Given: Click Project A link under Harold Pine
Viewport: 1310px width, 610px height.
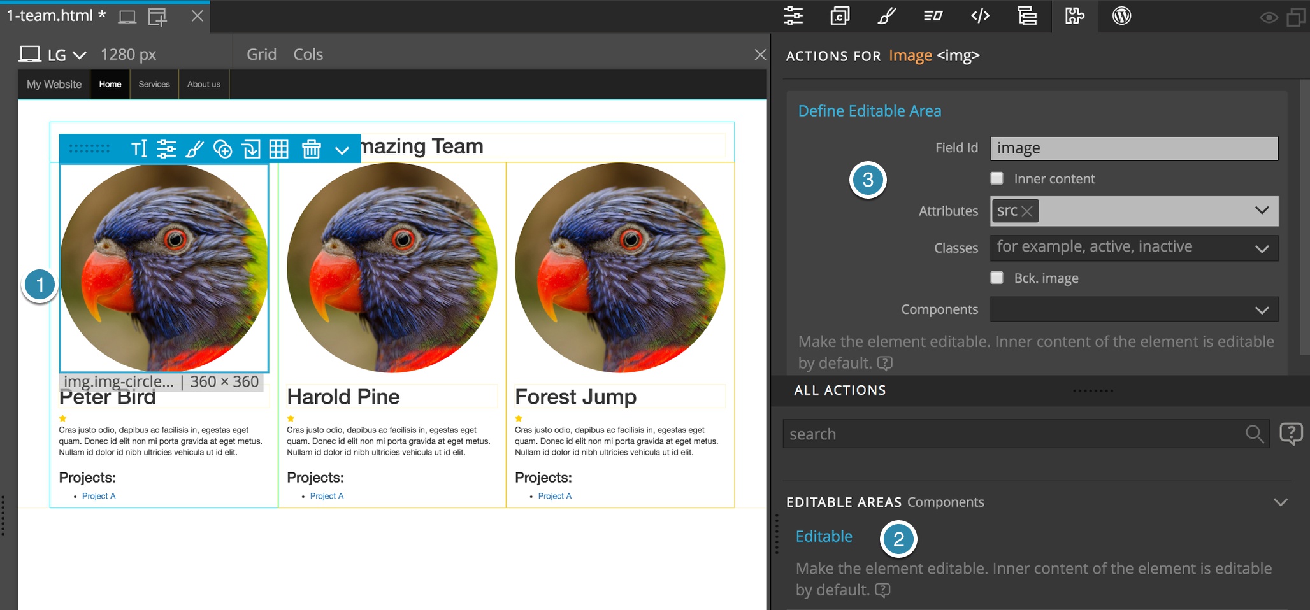Looking at the screenshot, I should click(x=327, y=496).
